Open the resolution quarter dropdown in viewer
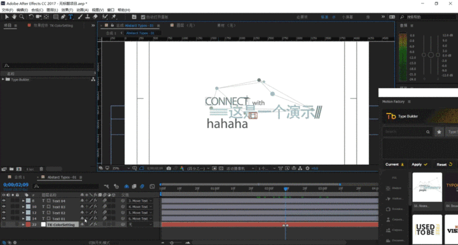 [198, 168]
